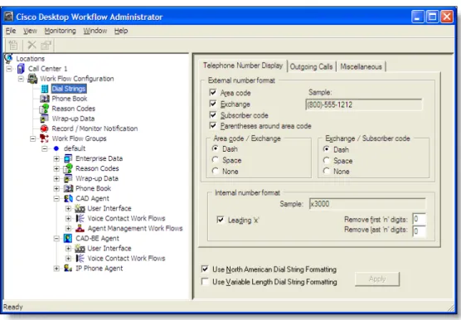Click the User Interface icon under CAD-BE Agent
This screenshot has height=320, width=461.
[80, 249]
